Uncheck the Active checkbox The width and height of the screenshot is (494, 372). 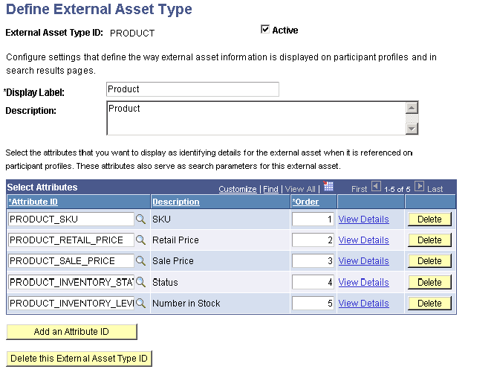tap(265, 29)
